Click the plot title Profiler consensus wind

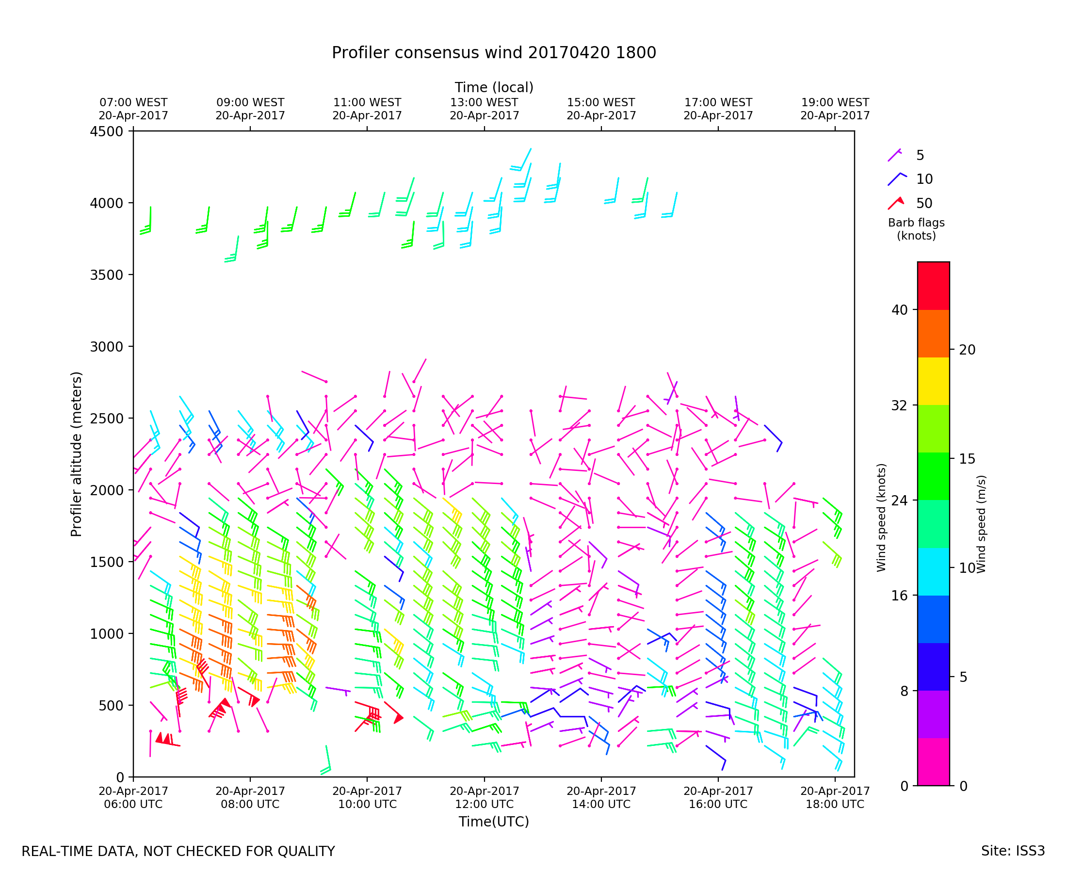click(494, 53)
